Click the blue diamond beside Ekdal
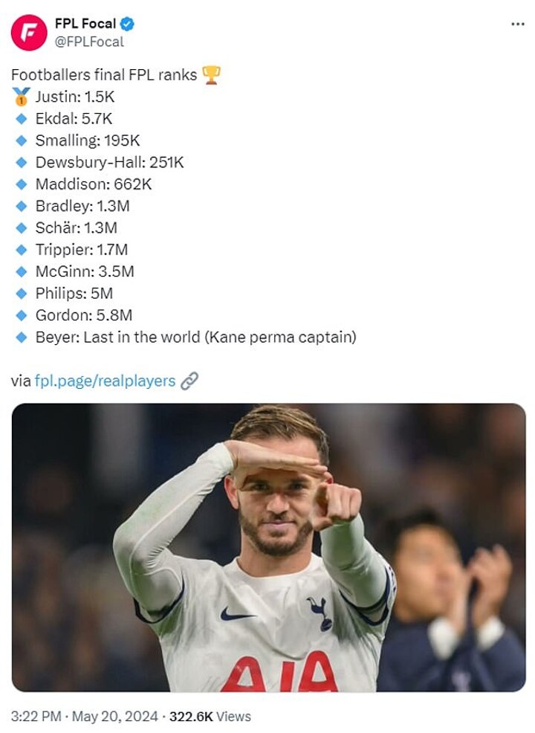 (x=22, y=118)
